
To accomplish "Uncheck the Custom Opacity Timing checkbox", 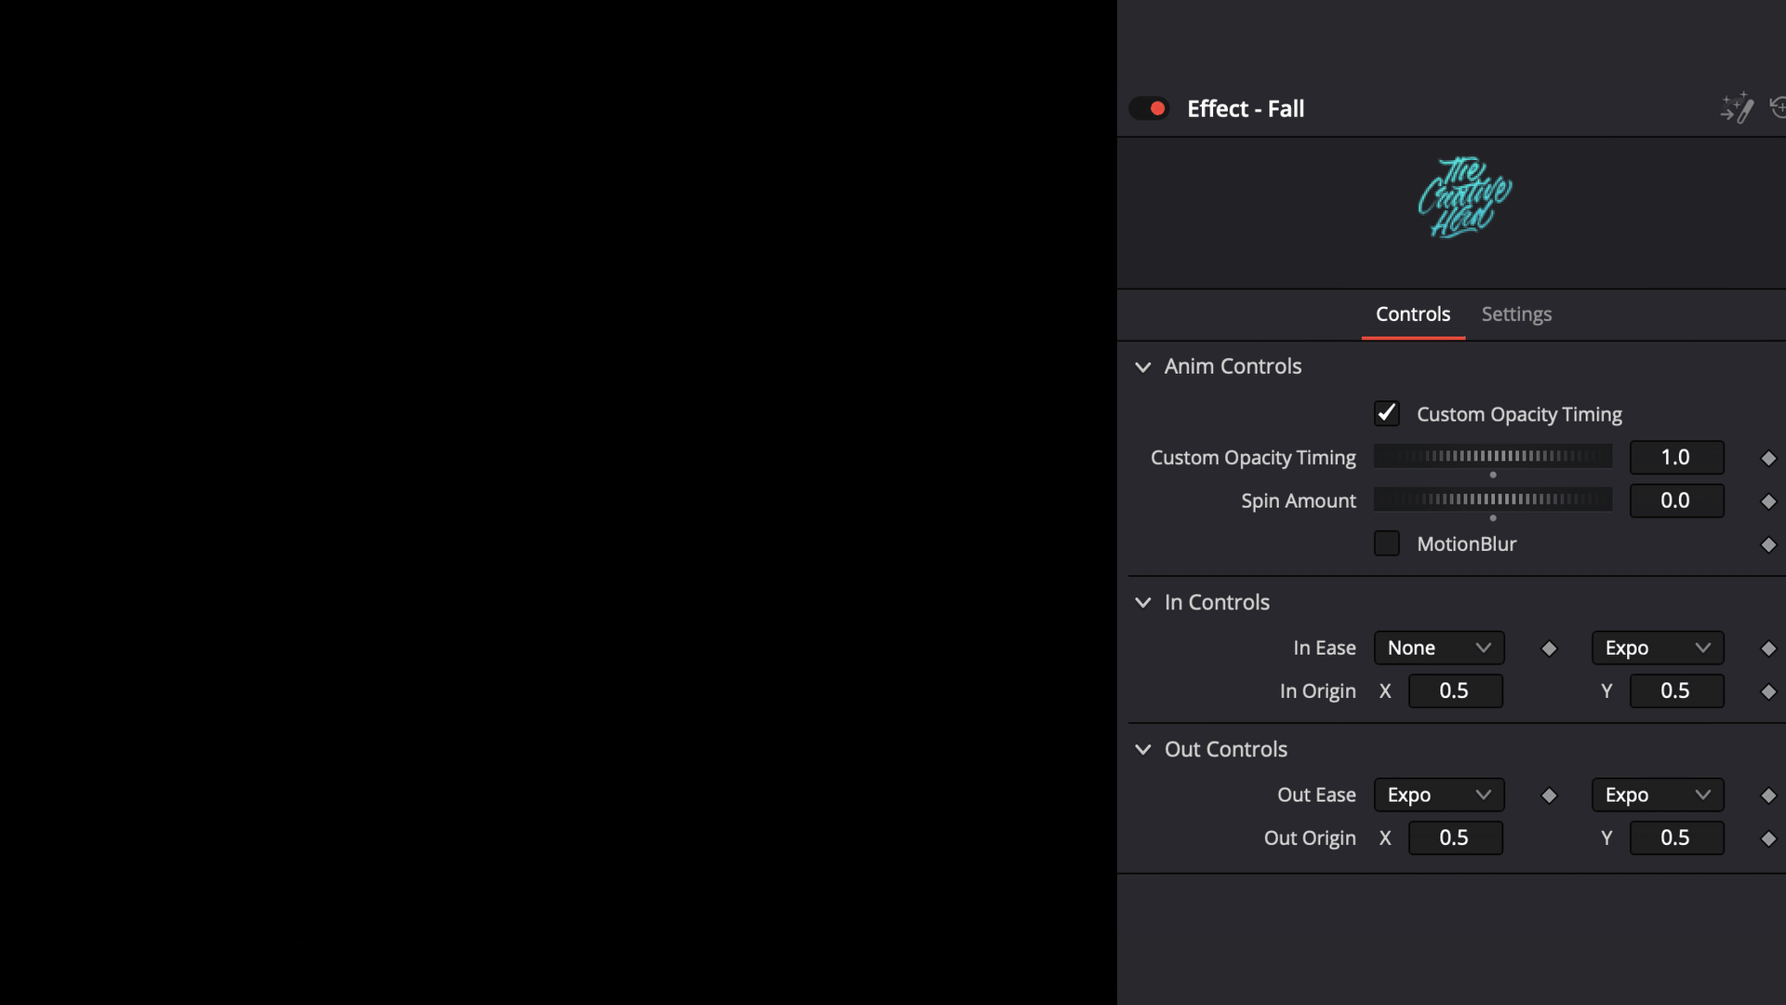I will pyautogui.click(x=1386, y=413).
